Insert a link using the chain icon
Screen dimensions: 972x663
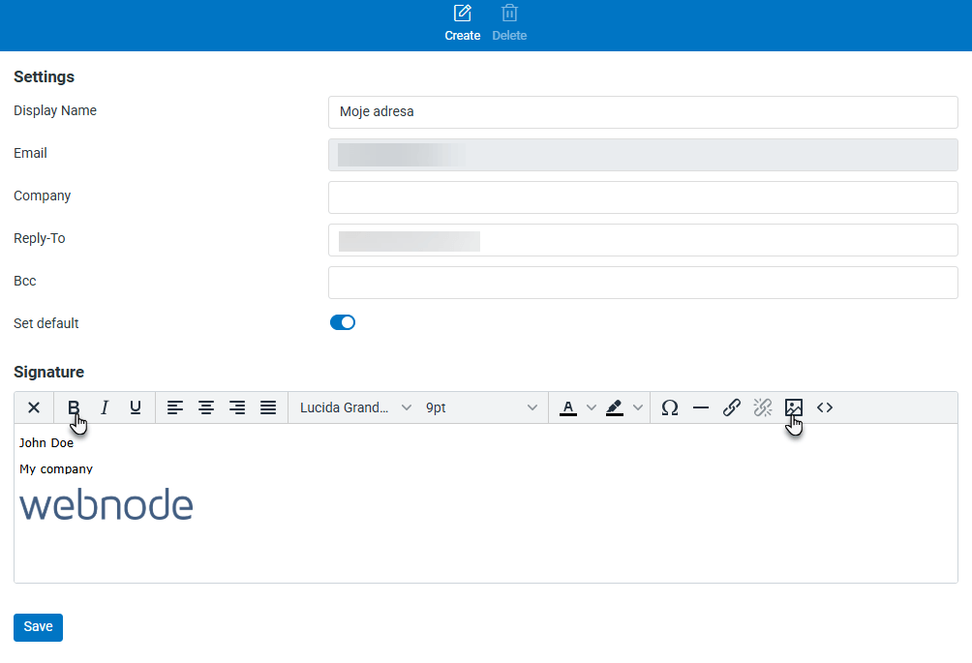point(732,407)
